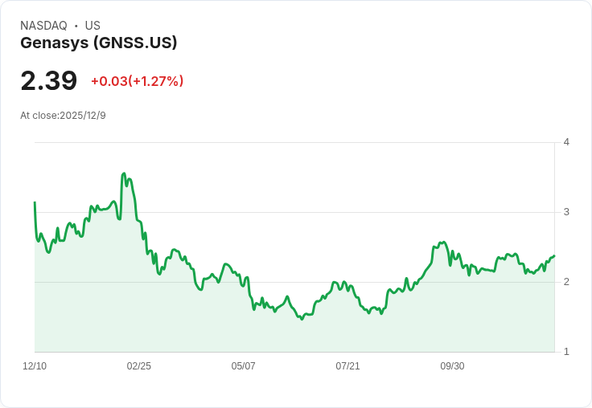The width and height of the screenshot is (592, 408).
Task: Click the y-axis value 3 label
Action: pyautogui.click(x=566, y=212)
